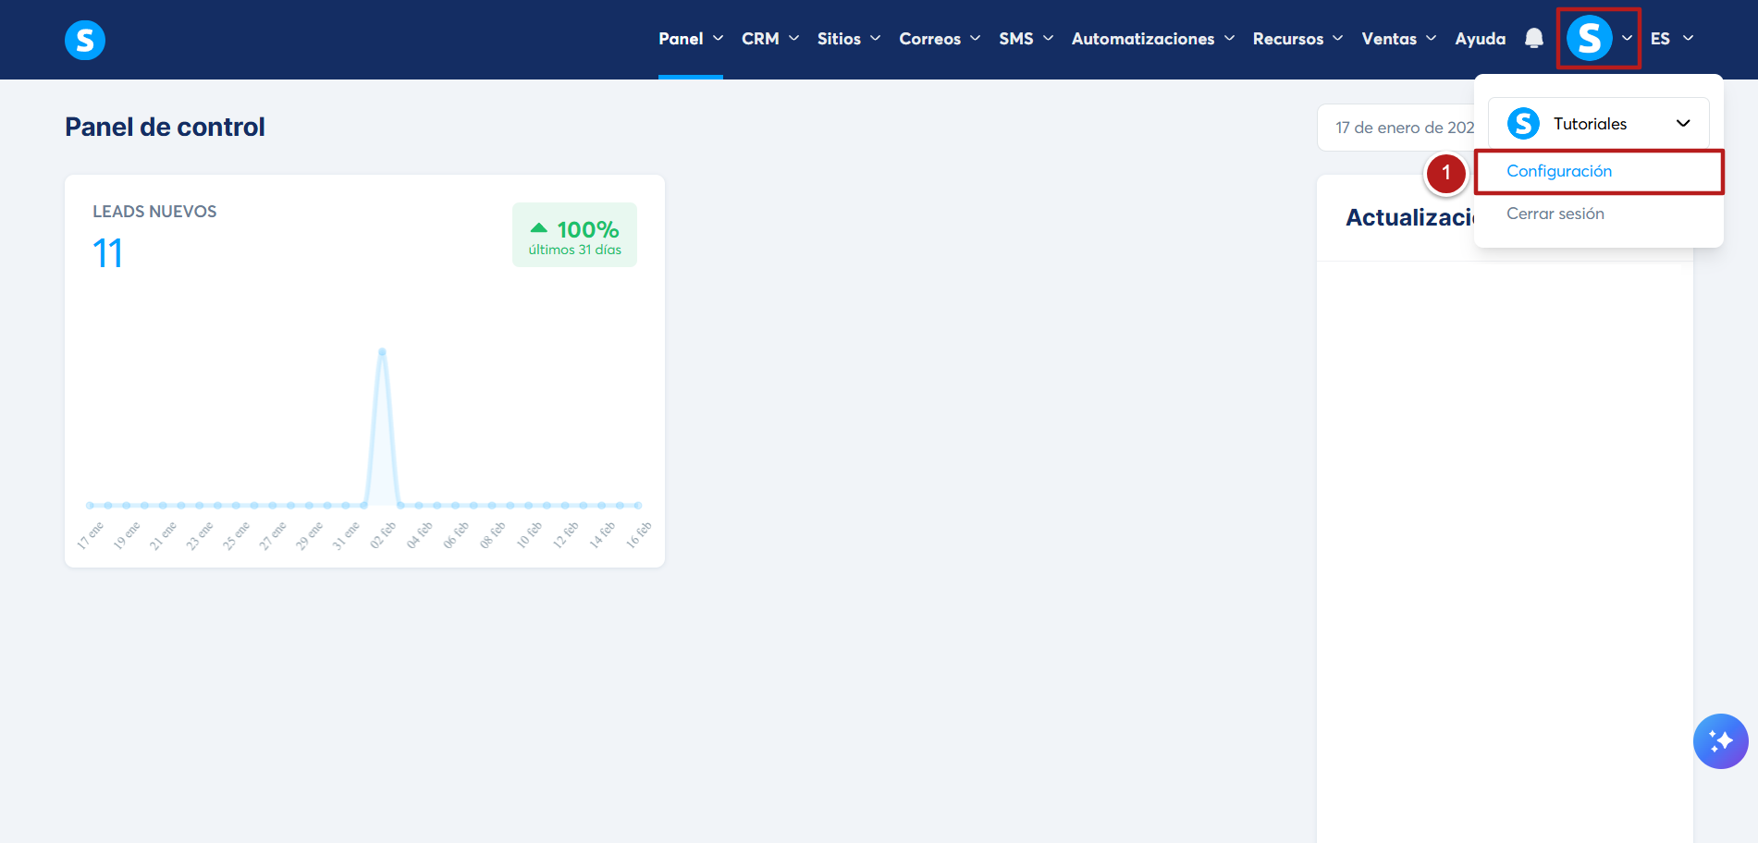This screenshot has width=1758, height=843.
Task: Open the Tutoriales account switcher dropdown
Action: (x=1598, y=123)
